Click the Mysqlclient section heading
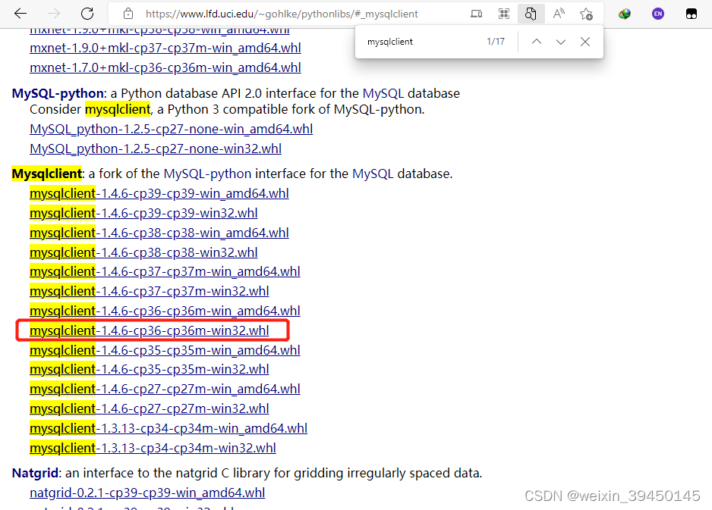Screen dimensions: 712x510 pos(47,174)
